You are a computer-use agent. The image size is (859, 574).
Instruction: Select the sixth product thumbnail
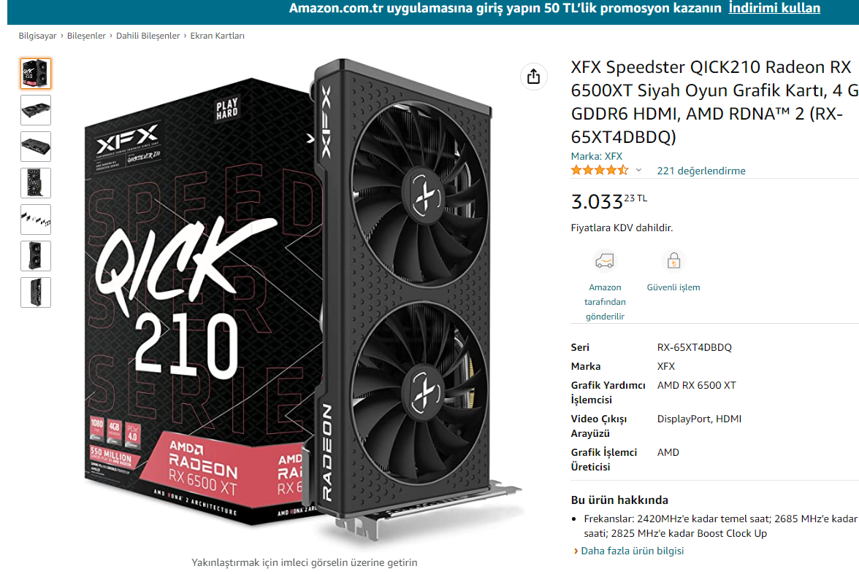click(x=36, y=255)
